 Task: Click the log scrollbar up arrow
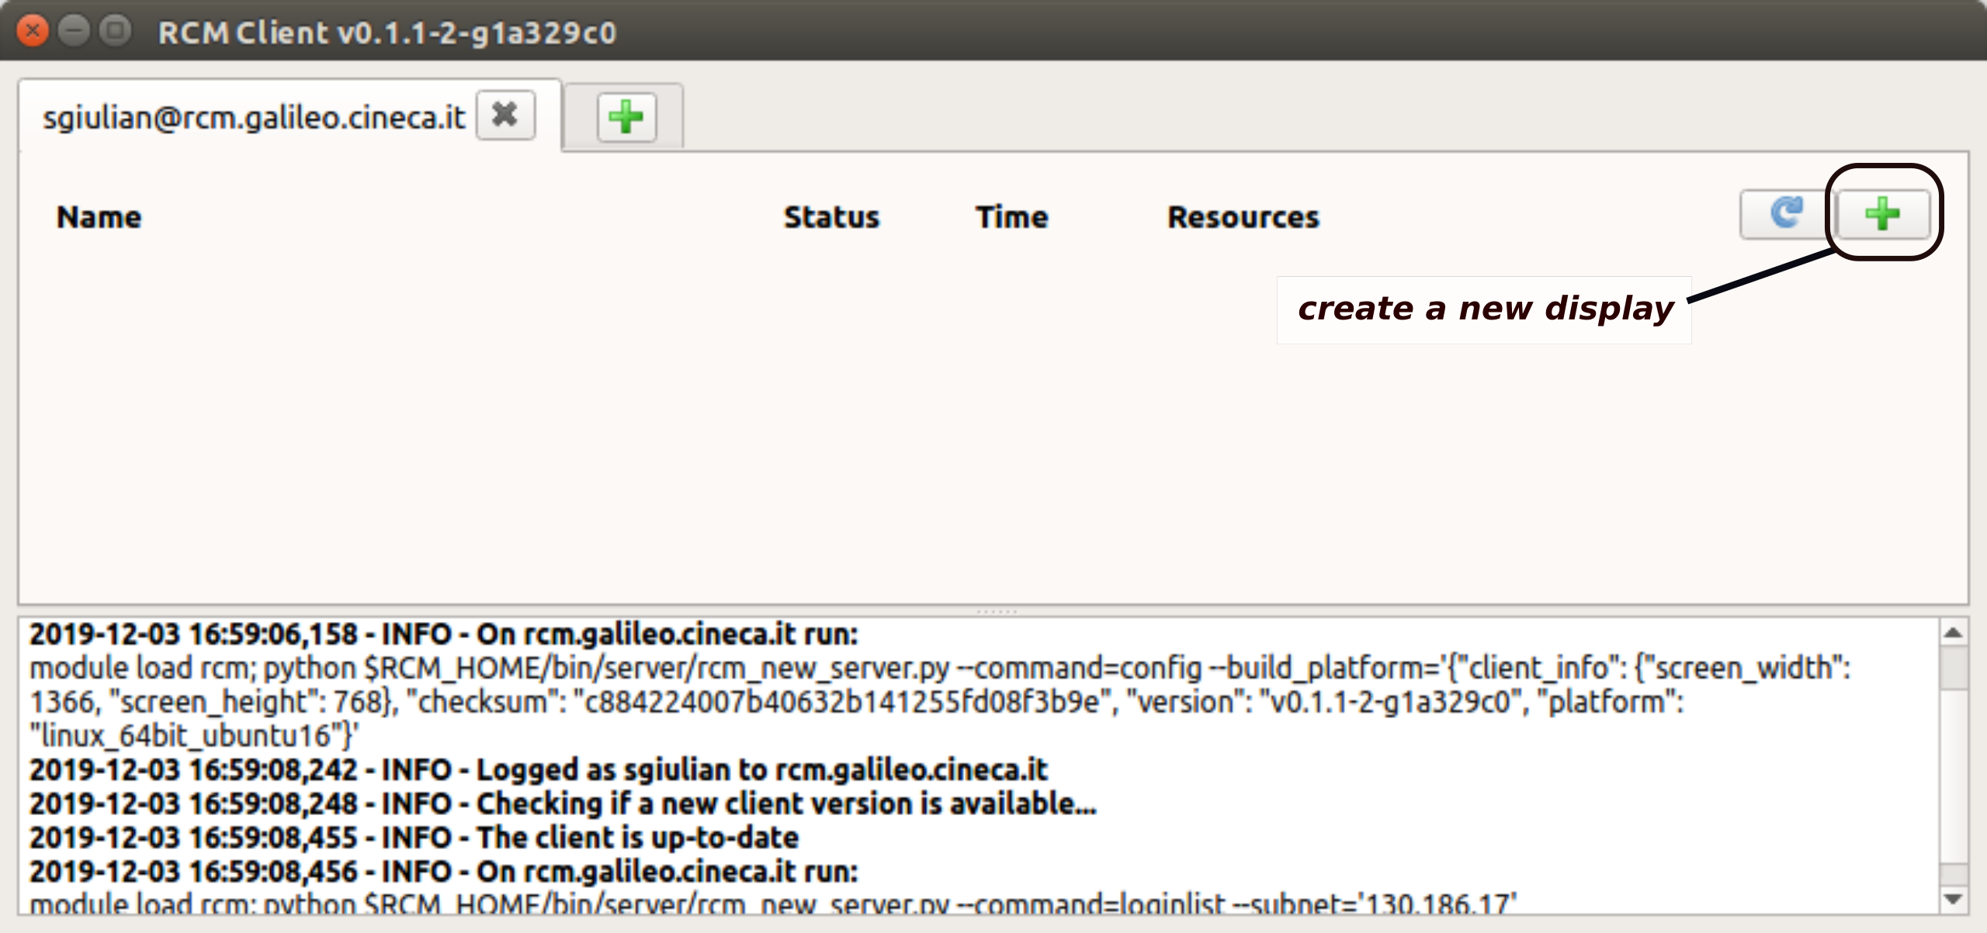pos(1954,633)
